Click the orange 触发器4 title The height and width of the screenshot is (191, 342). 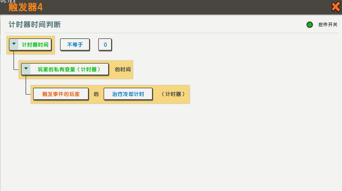(x=26, y=7)
